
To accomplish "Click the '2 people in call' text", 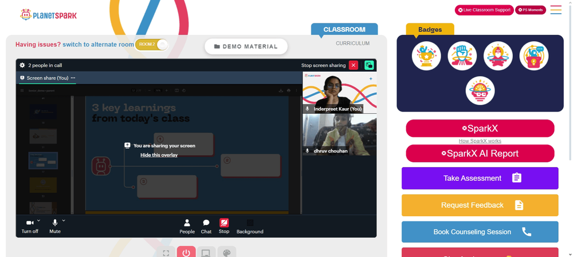I will click(45, 65).
